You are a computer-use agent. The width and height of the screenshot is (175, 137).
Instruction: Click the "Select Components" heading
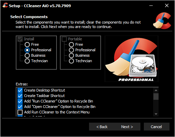(x=29, y=17)
